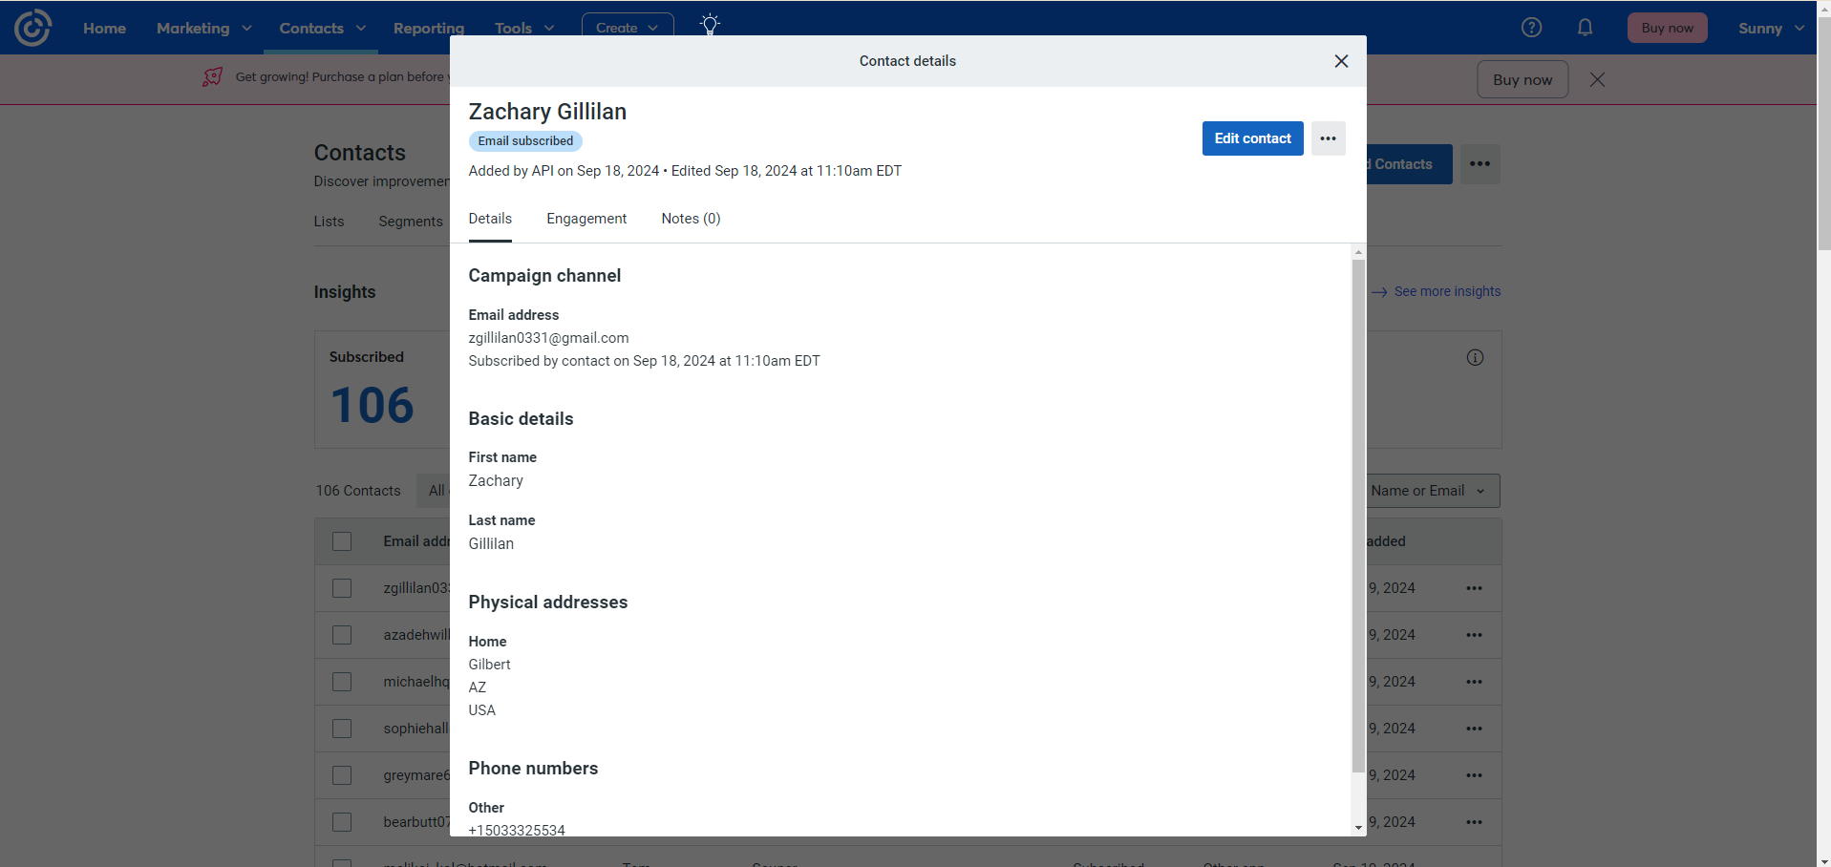Toggle the select-all contacts checkbox
The height and width of the screenshot is (867, 1831).
[x=342, y=541]
